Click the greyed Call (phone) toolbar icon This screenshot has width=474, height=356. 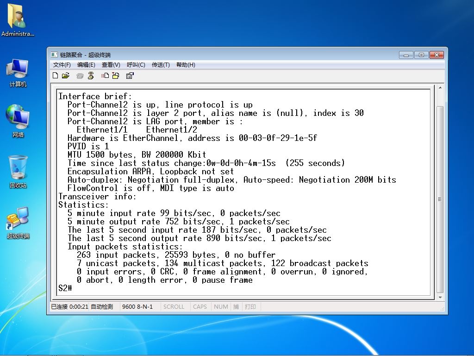[80, 76]
